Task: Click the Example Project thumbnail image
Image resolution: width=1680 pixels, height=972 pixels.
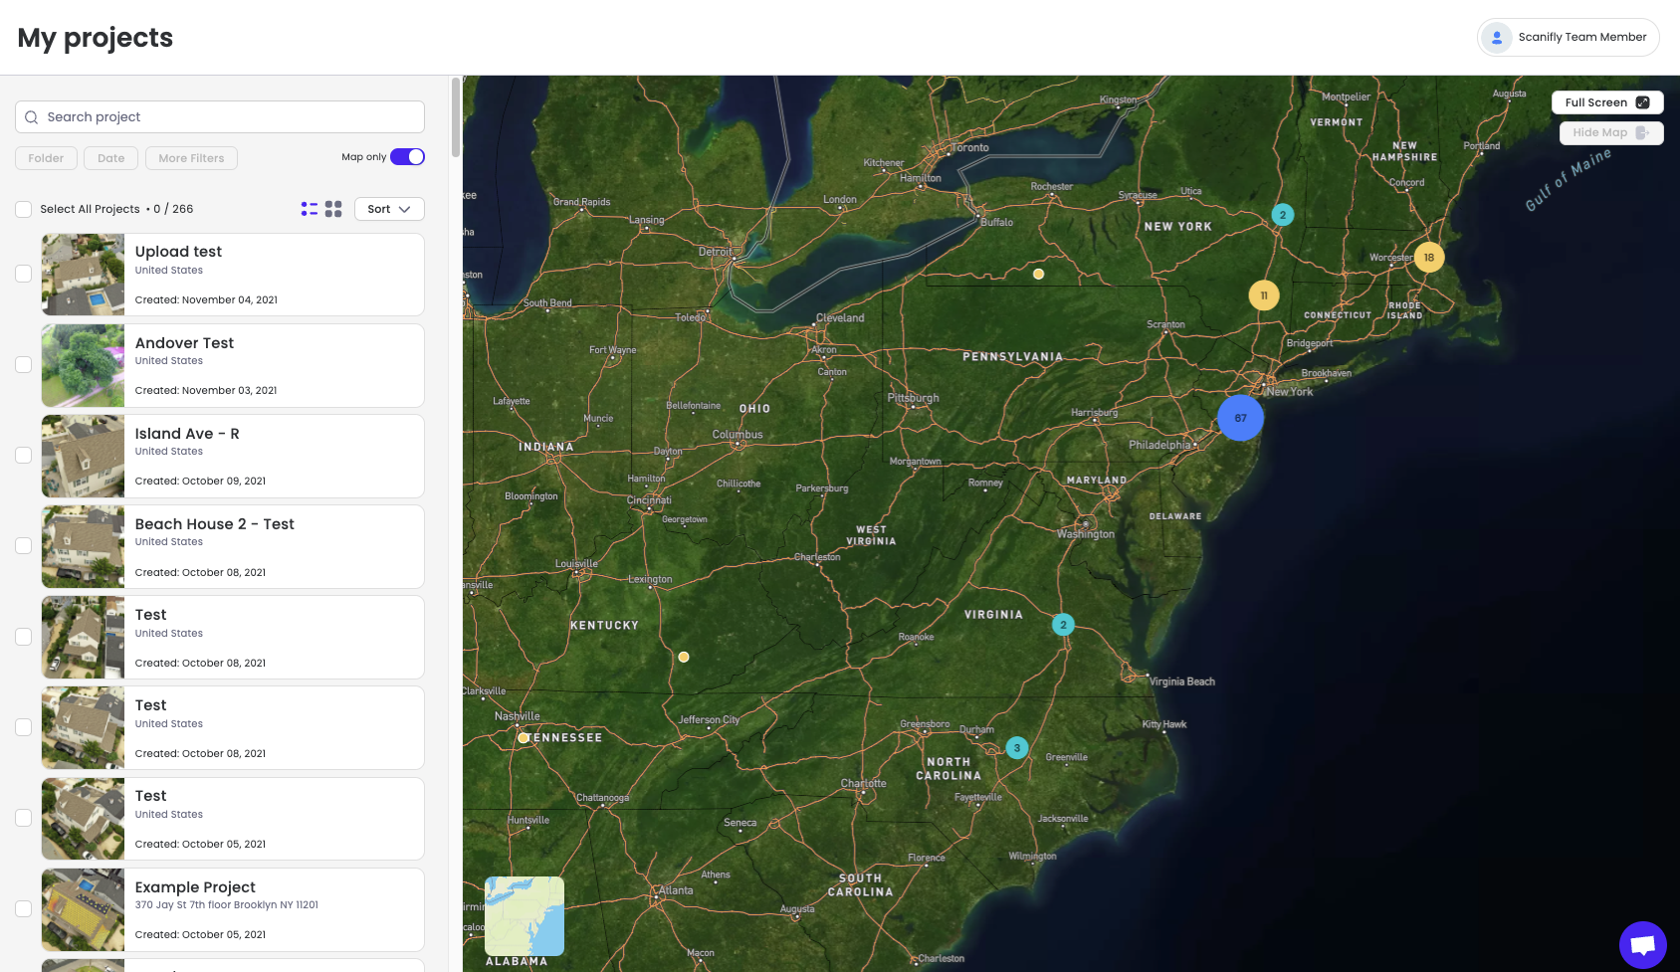Action: pyautogui.click(x=83, y=909)
